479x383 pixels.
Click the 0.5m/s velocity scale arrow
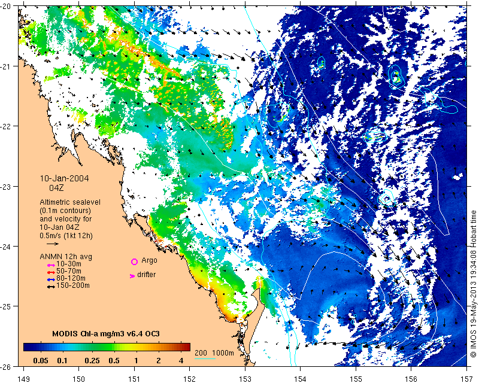pyautogui.click(x=53, y=244)
